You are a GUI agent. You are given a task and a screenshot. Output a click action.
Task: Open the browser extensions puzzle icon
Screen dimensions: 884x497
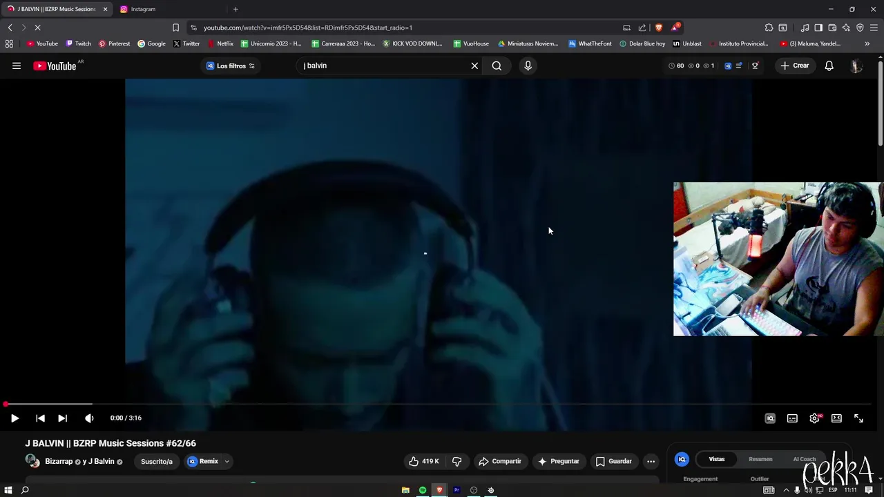(x=769, y=28)
